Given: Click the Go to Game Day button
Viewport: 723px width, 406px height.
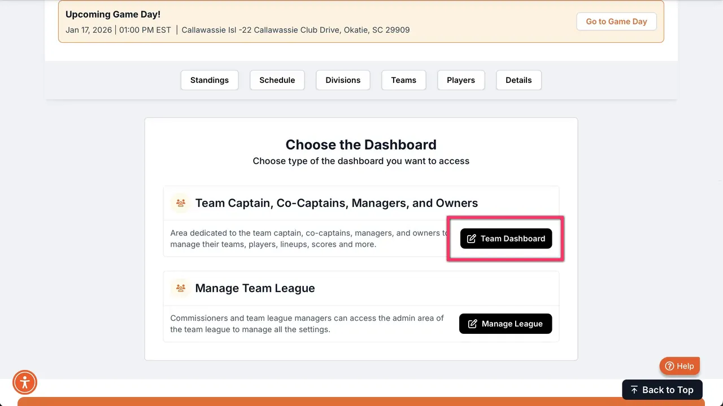Looking at the screenshot, I should pos(616,21).
